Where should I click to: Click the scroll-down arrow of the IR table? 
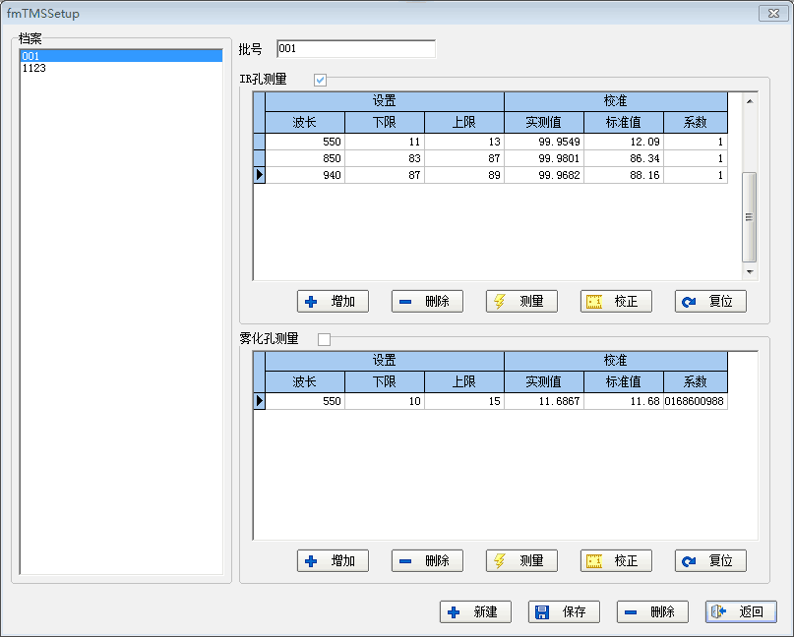[750, 271]
